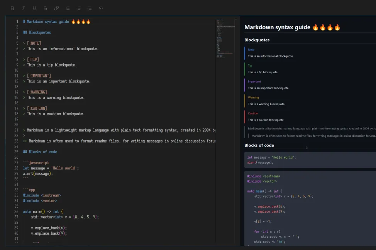
Task: Click 'auto main()' on line 36
Action: coord(35,211)
